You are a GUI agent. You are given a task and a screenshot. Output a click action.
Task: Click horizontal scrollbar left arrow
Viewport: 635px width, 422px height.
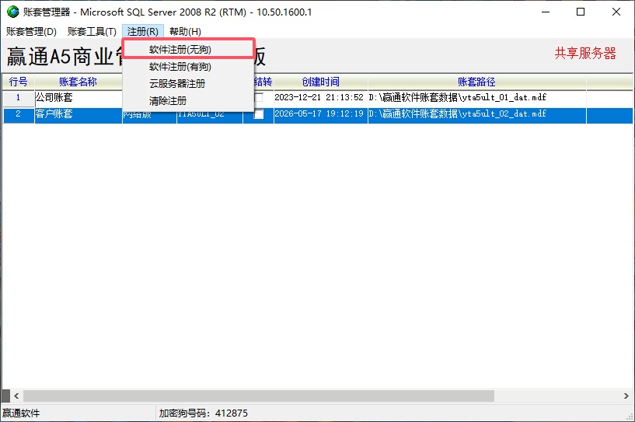pos(16,396)
